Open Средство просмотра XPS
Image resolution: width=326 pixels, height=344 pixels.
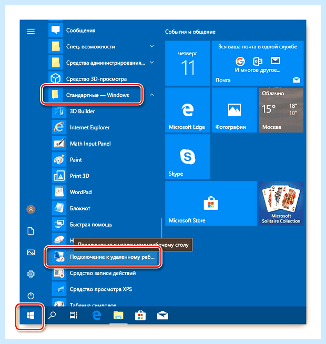[104, 289]
